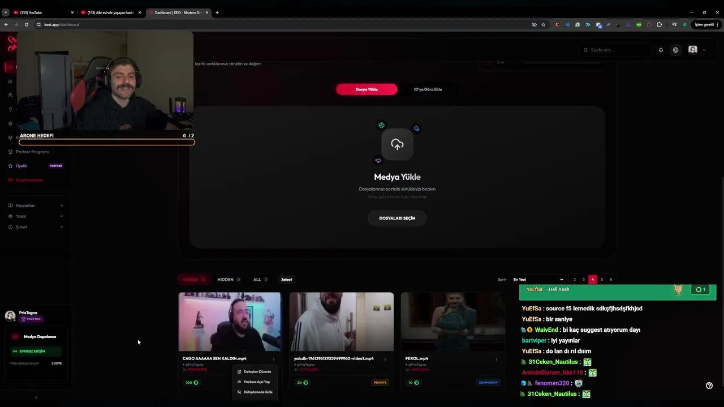
Task: Show the VISIBLE media filter tab
Action: (194, 279)
